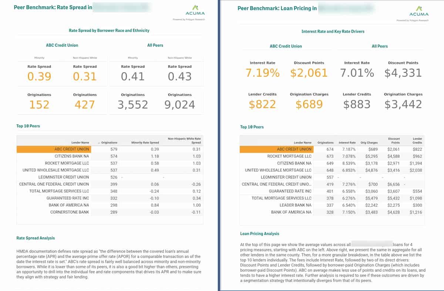The width and height of the screenshot is (444, 291).
Task: Click the $2,038 lender credits cell
Action: (x=416, y=170)
